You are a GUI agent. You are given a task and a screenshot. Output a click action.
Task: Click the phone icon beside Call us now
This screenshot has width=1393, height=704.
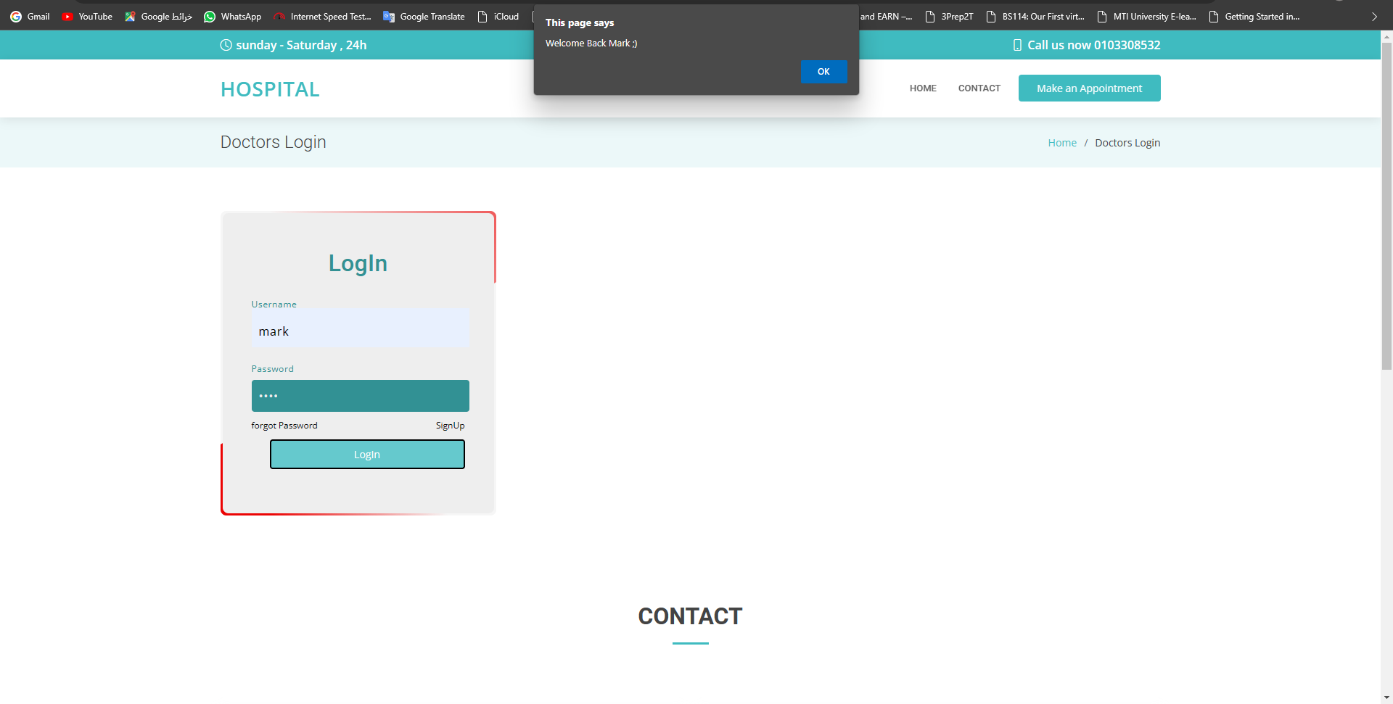point(1017,45)
